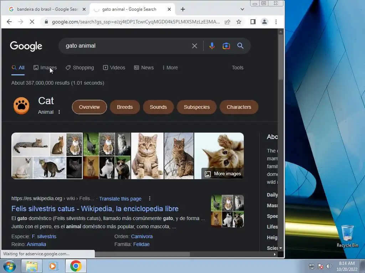Follow the 'F. silvestris' link
The image size is (365, 273).
44,236
